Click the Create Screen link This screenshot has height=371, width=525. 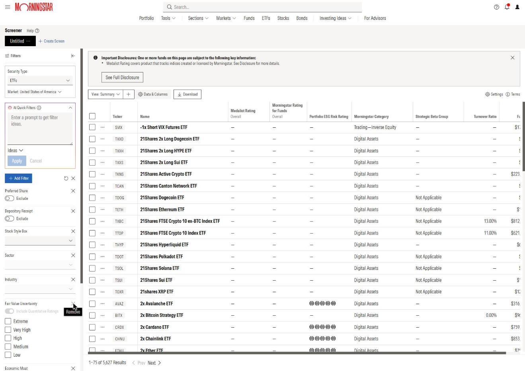coord(51,41)
